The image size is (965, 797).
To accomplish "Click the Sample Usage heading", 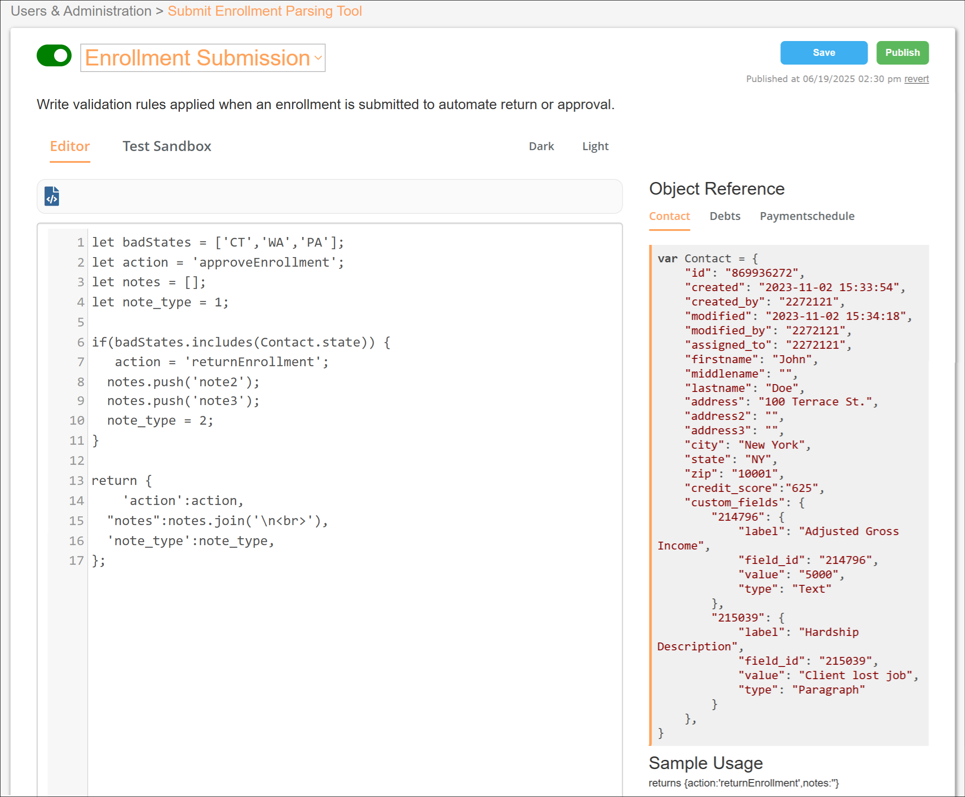I will click(706, 763).
